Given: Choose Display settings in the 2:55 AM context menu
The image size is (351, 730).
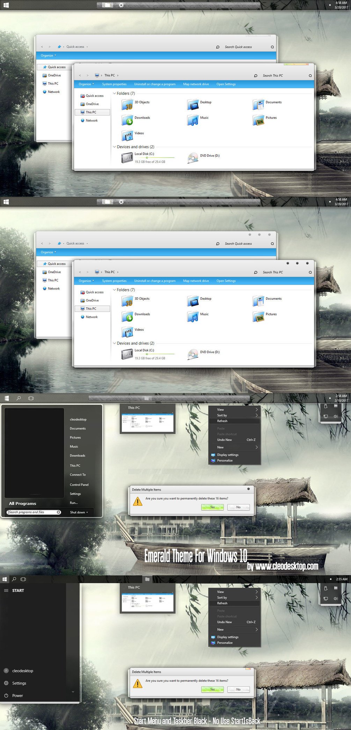Looking at the screenshot, I should tap(235, 637).
